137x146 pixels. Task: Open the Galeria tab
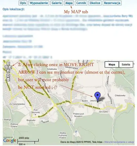point(57,3)
